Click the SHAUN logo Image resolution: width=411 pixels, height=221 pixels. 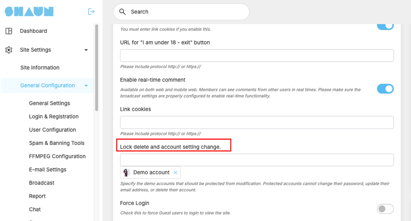[29, 12]
